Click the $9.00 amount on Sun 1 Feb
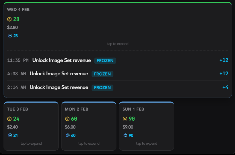 click(x=128, y=127)
